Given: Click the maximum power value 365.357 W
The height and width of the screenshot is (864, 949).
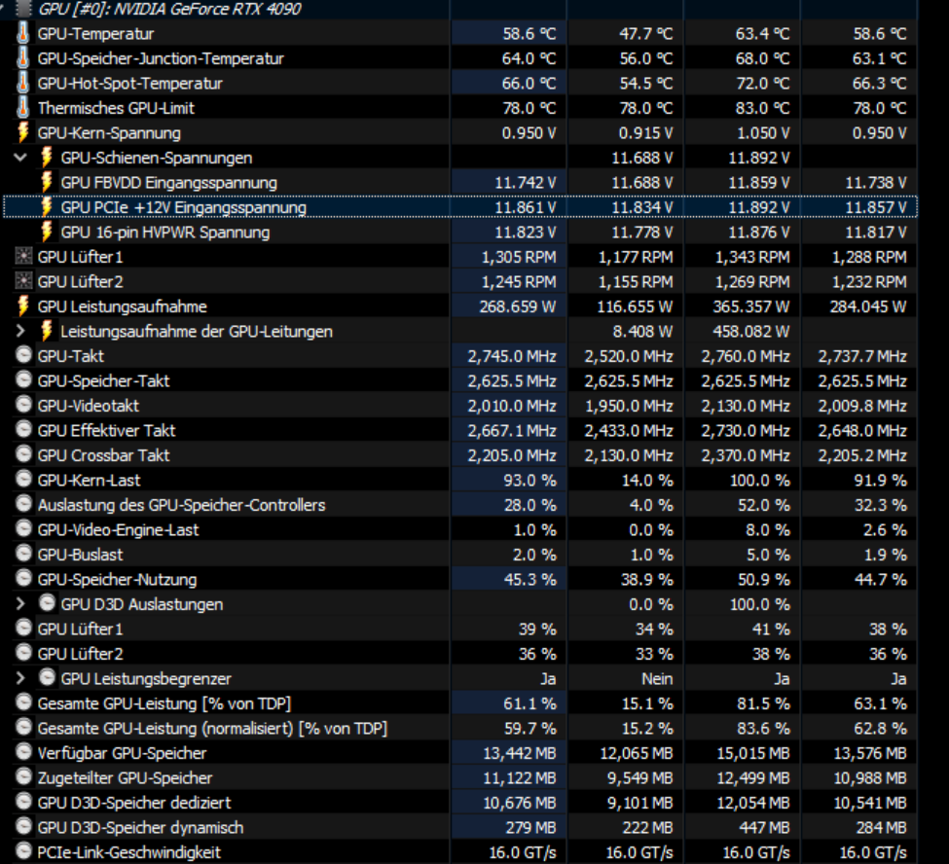Looking at the screenshot, I should [x=750, y=306].
